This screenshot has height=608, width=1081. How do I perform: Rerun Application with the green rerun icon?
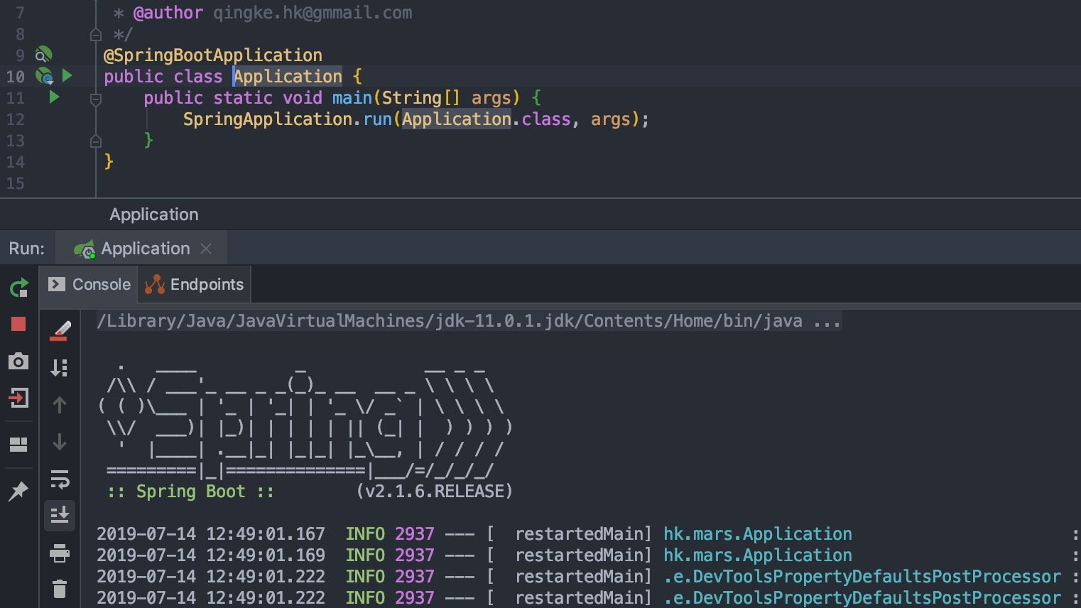pyautogui.click(x=18, y=288)
